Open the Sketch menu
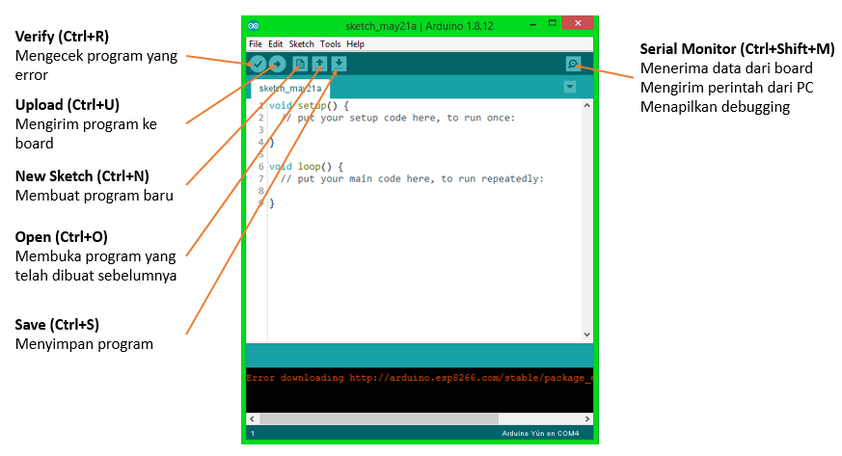 pos(301,44)
